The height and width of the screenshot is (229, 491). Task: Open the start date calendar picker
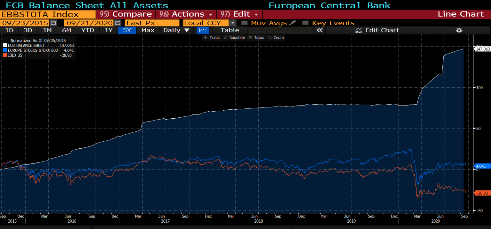(x=53, y=23)
